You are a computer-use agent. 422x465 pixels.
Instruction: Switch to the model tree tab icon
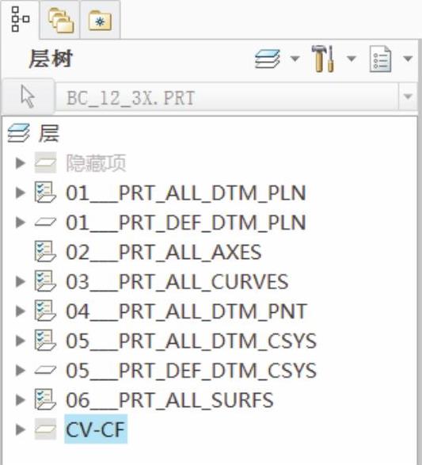pyautogui.click(x=20, y=19)
